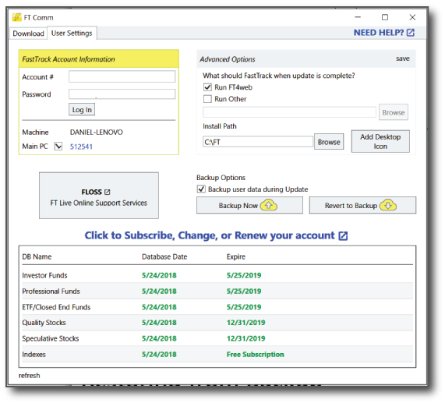Click the refresh link at bottom
This screenshot has height=403, width=445.
[x=30, y=376]
